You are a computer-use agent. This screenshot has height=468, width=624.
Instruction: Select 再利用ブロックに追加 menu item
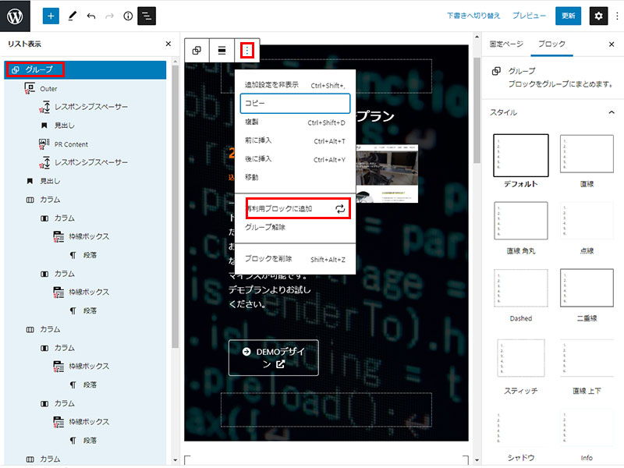(295, 209)
